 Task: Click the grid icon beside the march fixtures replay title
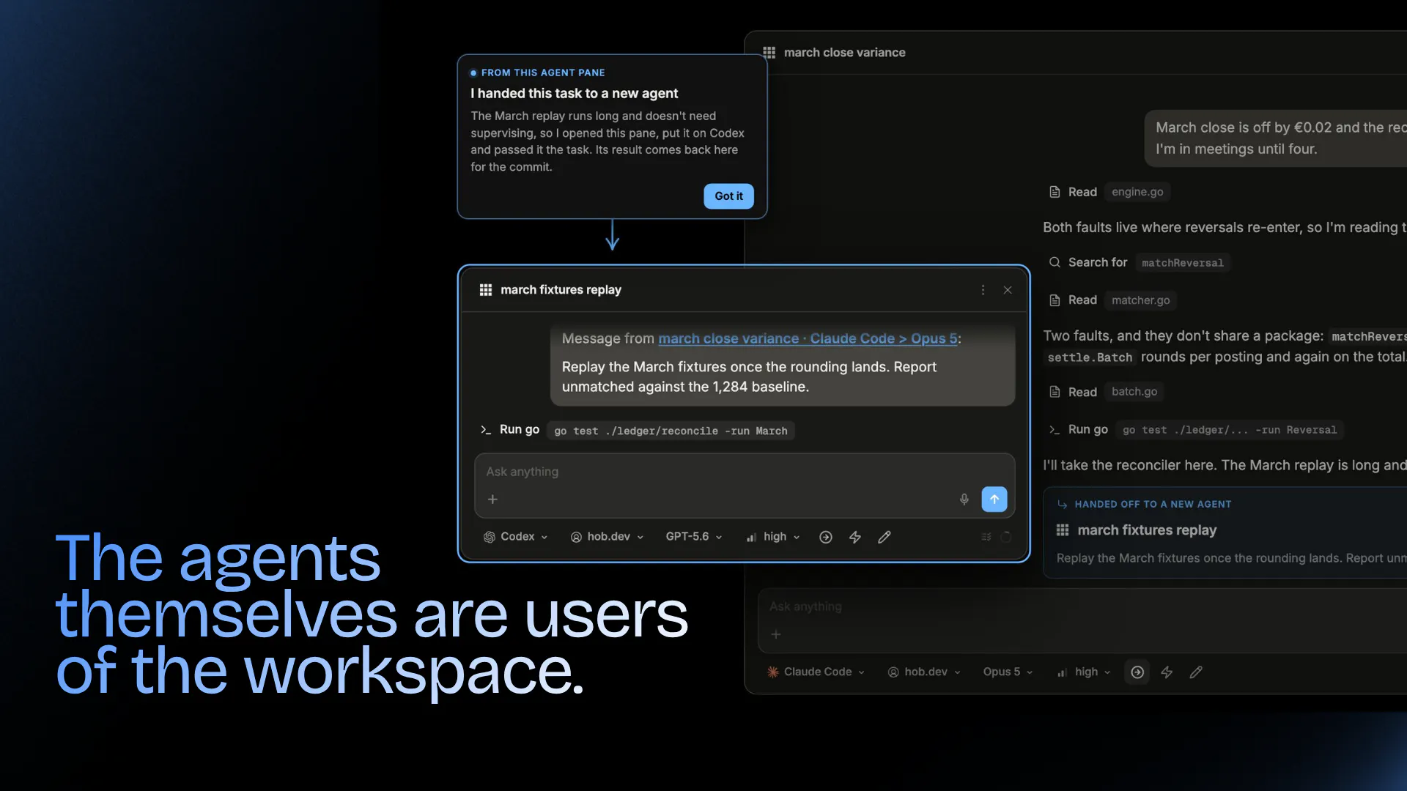[x=485, y=290]
